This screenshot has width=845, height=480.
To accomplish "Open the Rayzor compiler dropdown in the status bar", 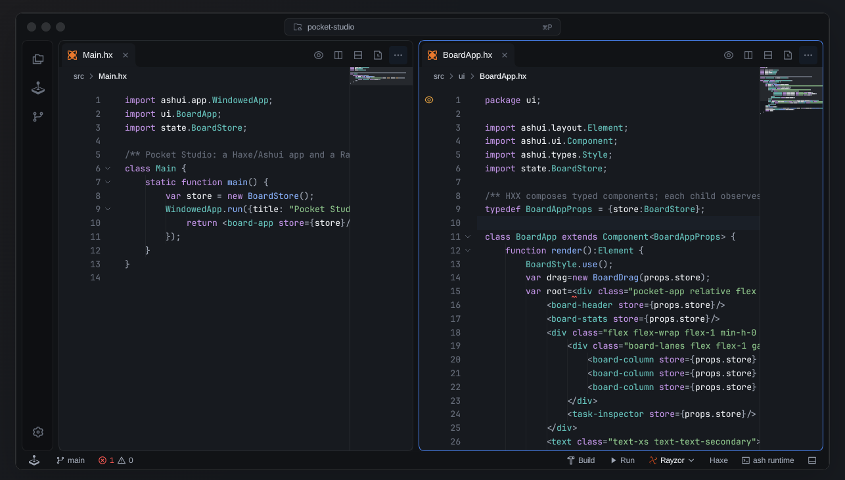I will point(672,460).
